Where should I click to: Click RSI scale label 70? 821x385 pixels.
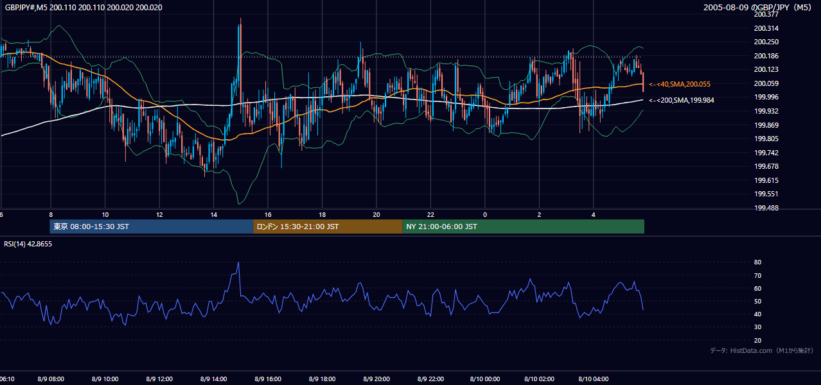click(757, 275)
